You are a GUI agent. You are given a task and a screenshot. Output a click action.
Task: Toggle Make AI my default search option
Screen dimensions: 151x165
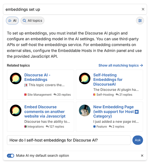[11, 156]
